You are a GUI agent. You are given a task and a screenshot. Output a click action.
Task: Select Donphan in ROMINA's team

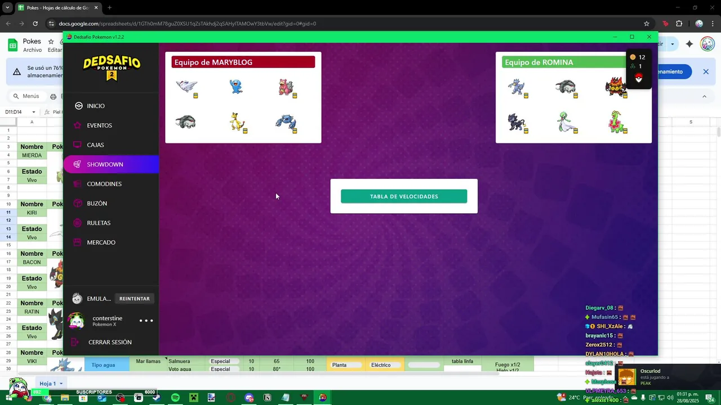coord(566,87)
